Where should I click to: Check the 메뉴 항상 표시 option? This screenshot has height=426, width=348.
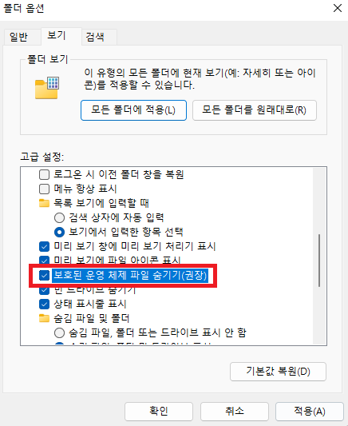click(x=44, y=189)
